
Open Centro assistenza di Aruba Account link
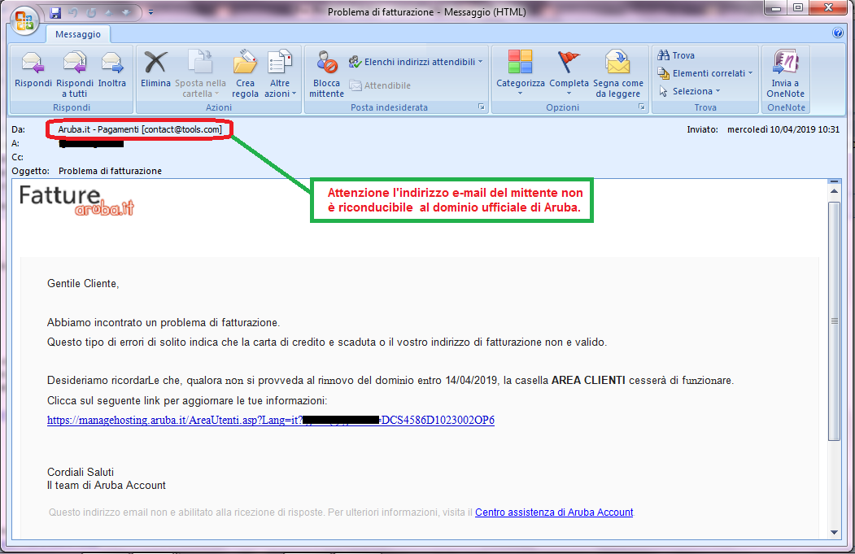coord(554,512)
